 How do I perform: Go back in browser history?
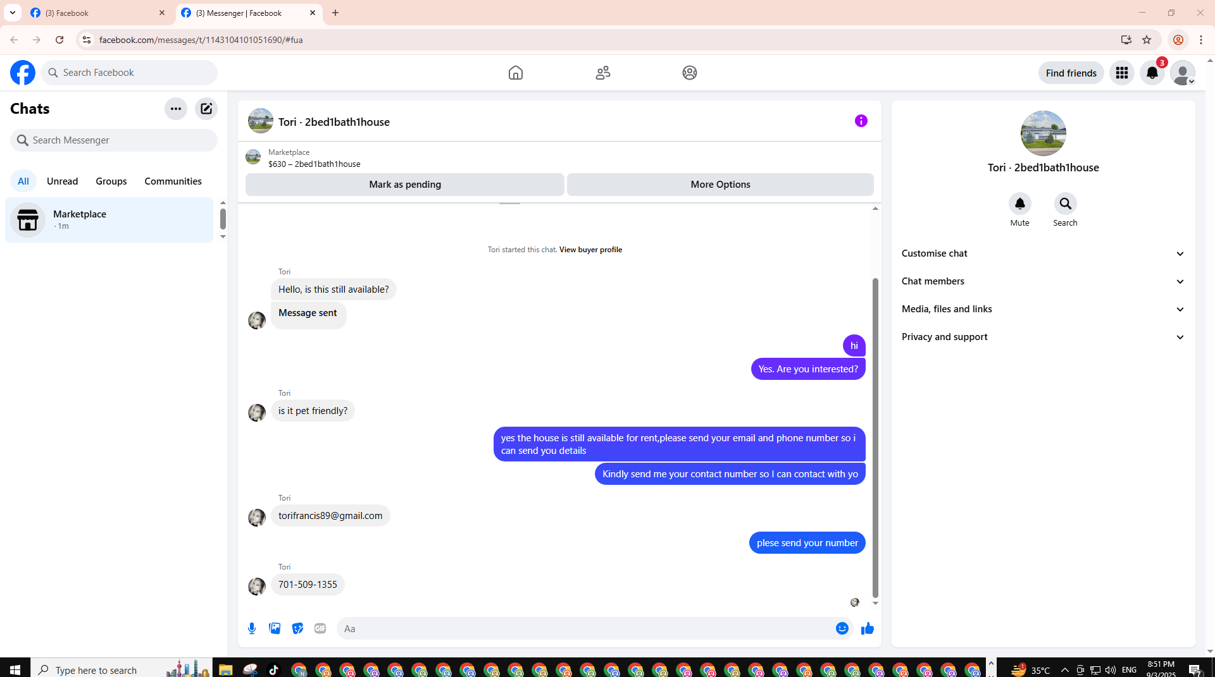14,40
